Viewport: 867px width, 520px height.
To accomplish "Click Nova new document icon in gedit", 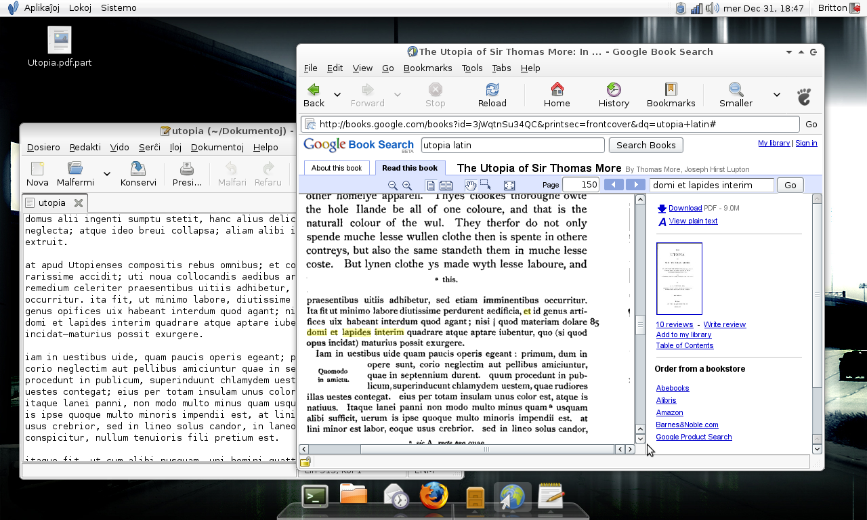I will tap(37, 169).
